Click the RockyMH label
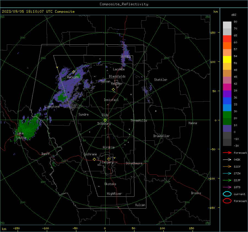Screen dimensions: 248x232 (x=73, y=77)
